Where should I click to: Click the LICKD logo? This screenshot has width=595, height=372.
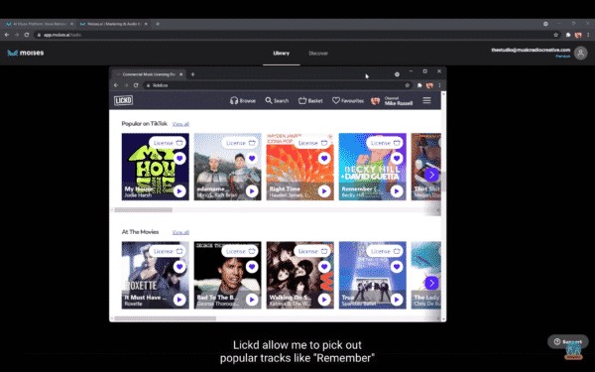[123, 100]
